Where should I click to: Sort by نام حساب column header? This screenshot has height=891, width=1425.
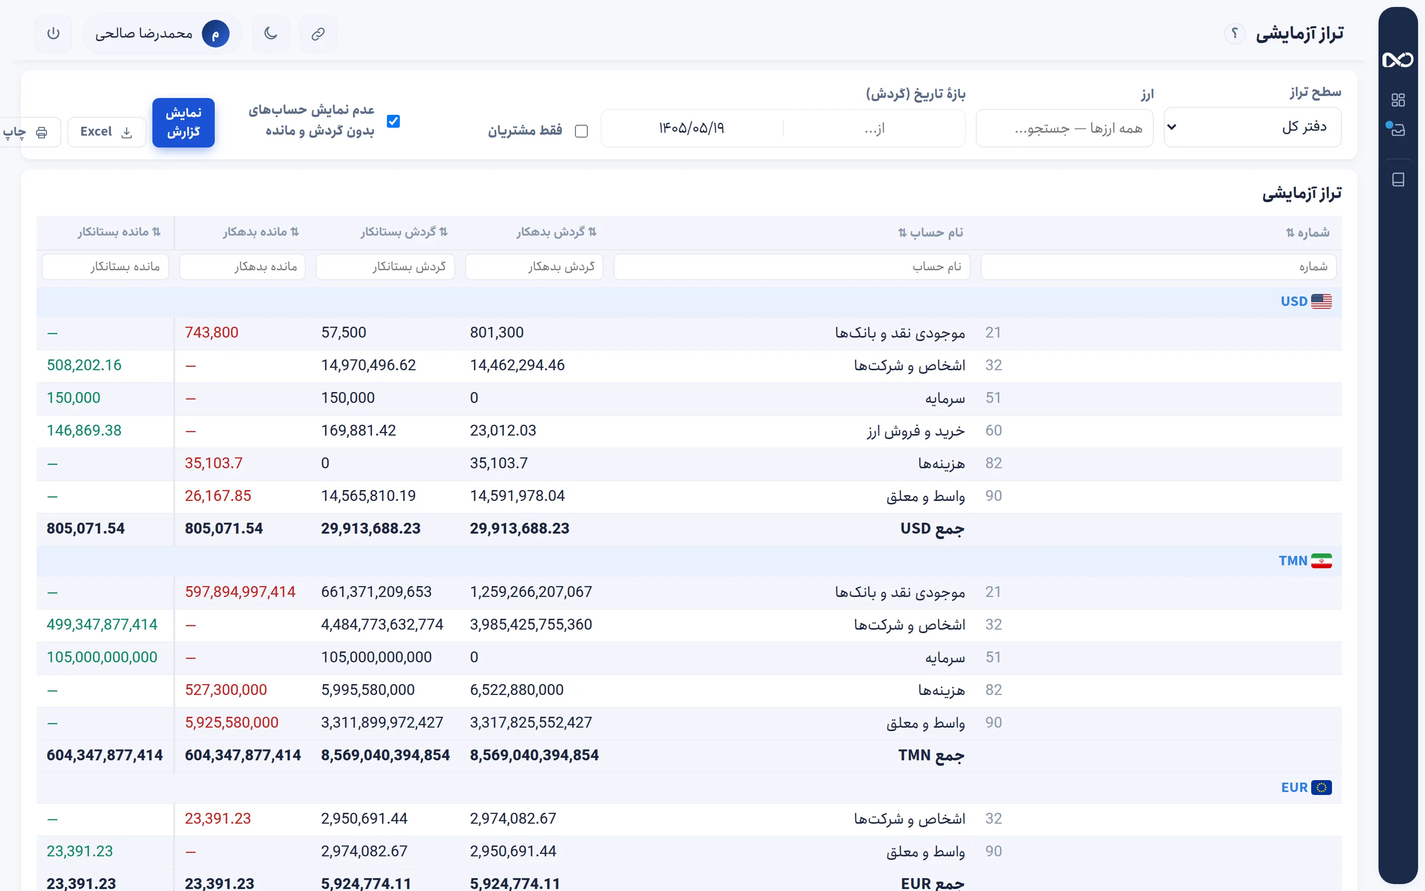coord(930,232)
